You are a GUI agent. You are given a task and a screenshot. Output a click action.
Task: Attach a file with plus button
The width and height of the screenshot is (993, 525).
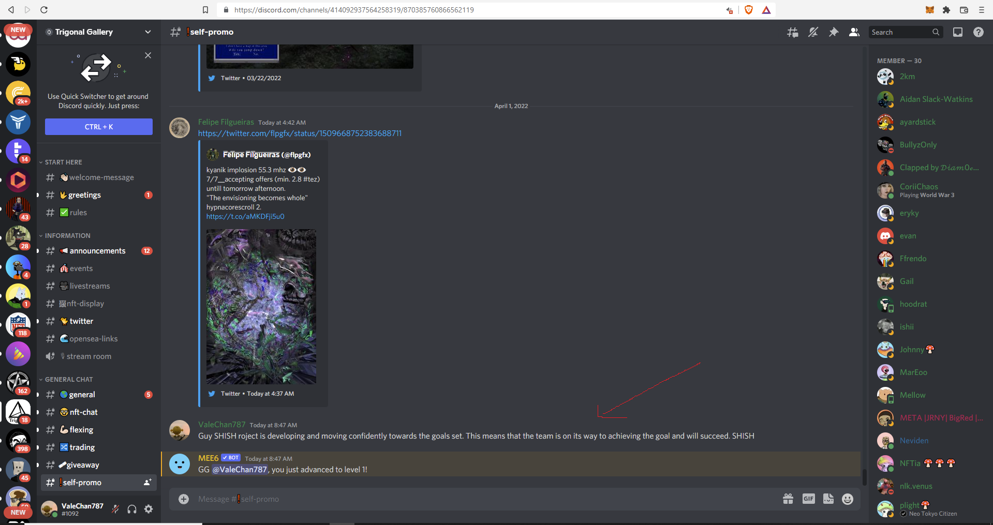pos(184,499)
